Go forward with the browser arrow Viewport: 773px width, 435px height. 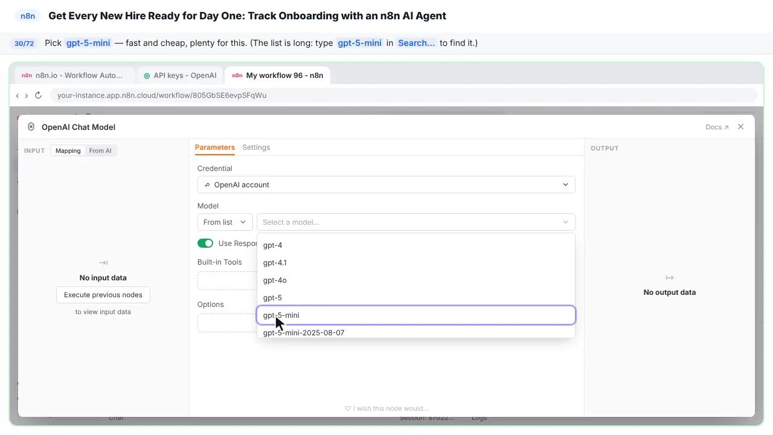pyautogui.click(x=27, y=95)
